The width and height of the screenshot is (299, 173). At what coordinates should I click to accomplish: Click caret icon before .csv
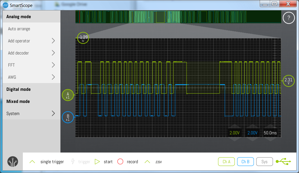[147, 162]
